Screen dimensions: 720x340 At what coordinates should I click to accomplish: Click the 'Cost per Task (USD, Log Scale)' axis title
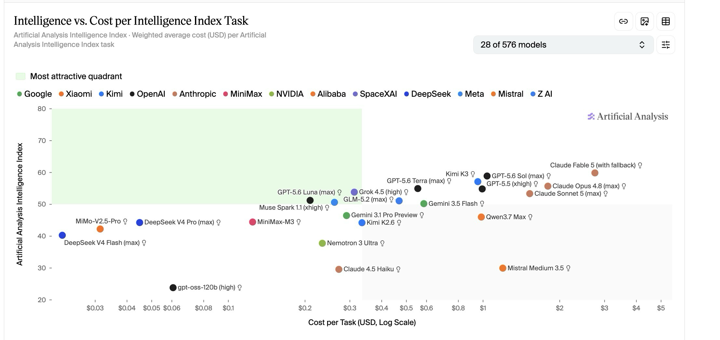(362, 322)
